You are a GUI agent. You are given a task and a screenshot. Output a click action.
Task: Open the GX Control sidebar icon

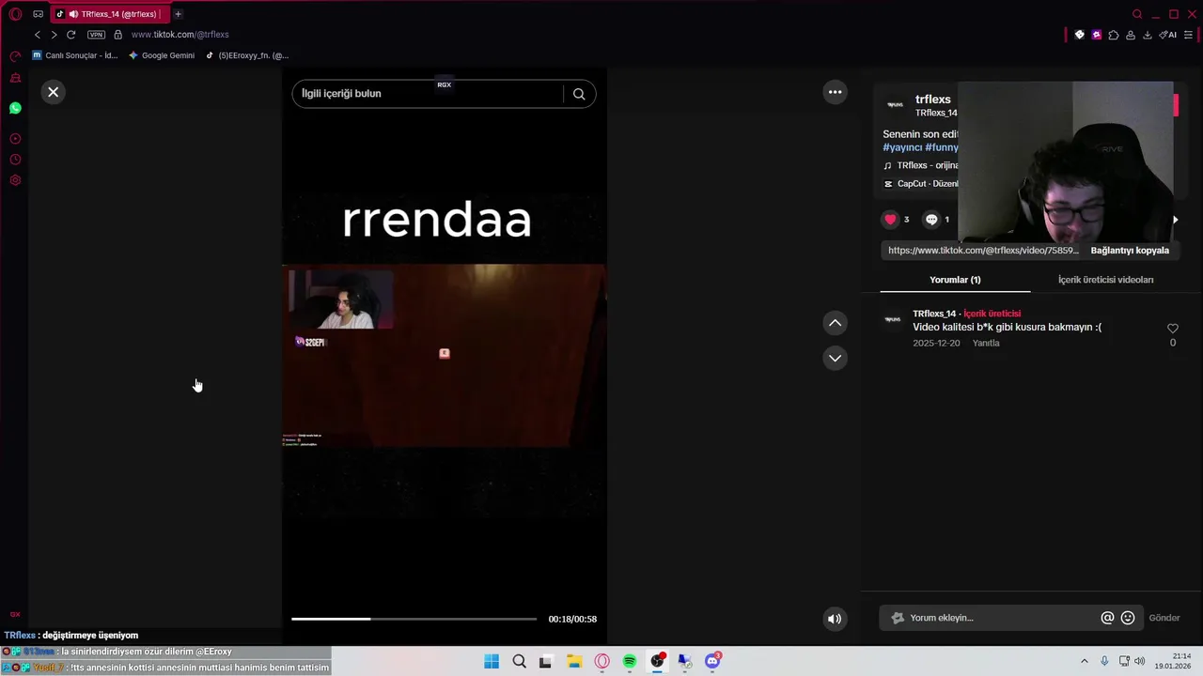coord(15,57)
